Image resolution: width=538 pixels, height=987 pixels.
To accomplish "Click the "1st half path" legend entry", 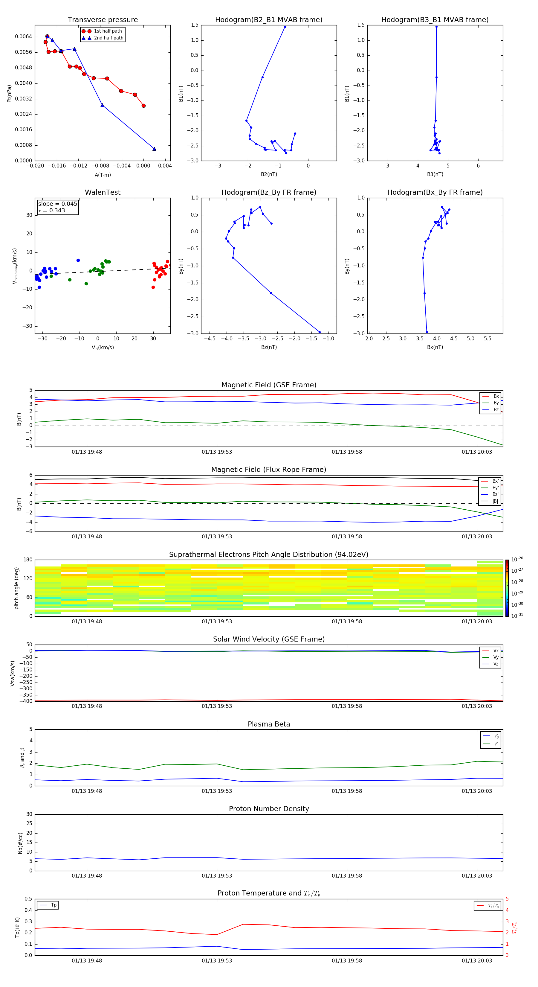I will tap(102, 31).
